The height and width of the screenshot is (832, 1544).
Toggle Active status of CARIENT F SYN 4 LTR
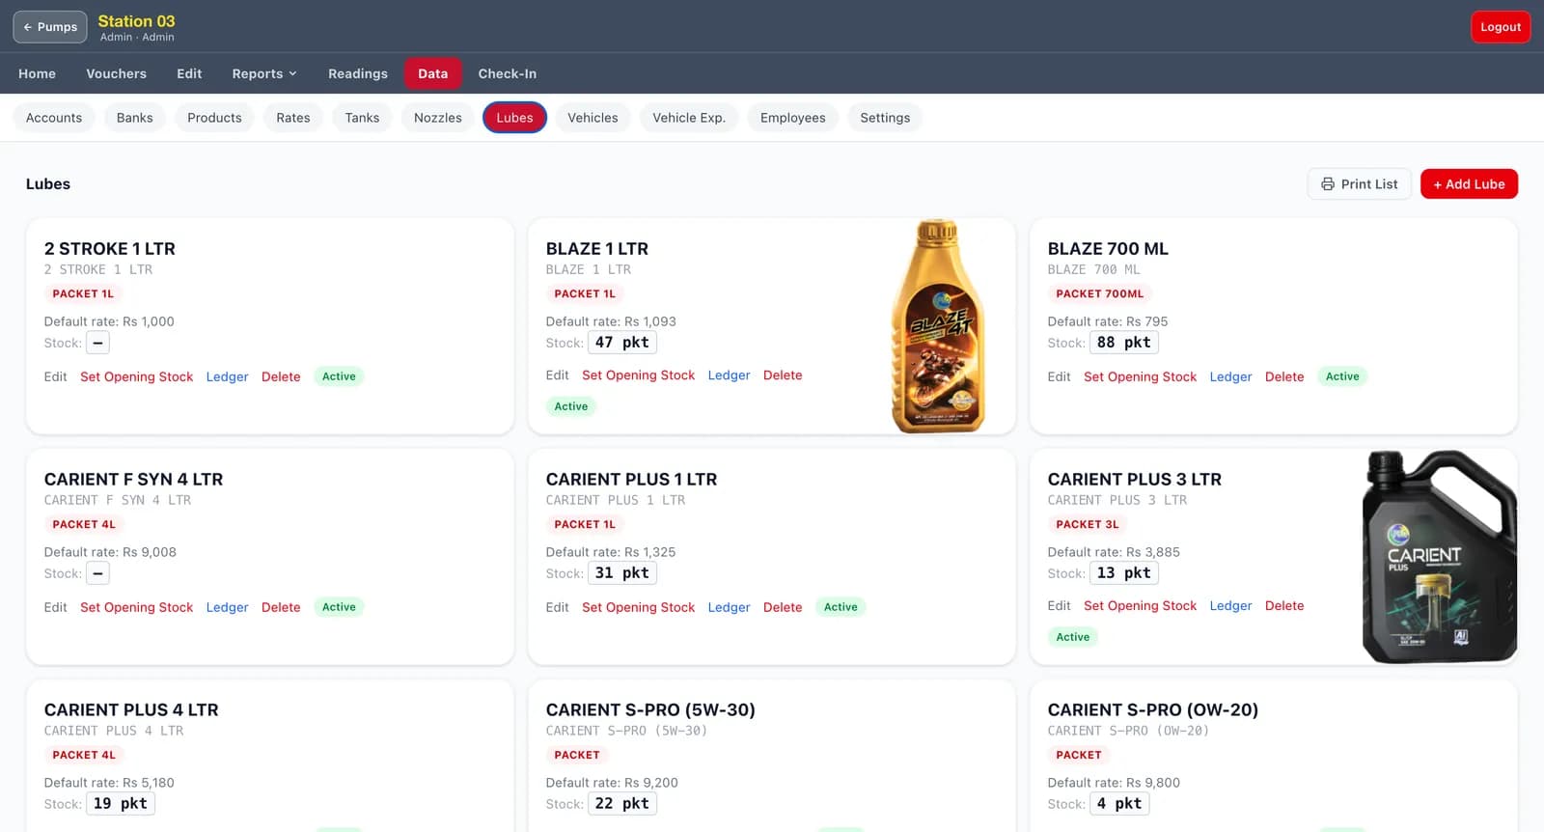[339, 607]
